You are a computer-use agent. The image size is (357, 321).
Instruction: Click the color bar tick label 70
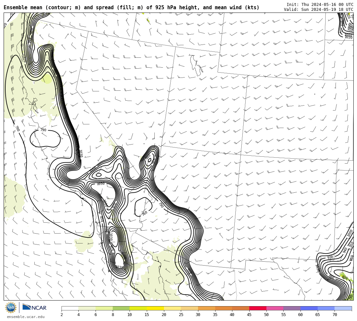click(335, 315)
